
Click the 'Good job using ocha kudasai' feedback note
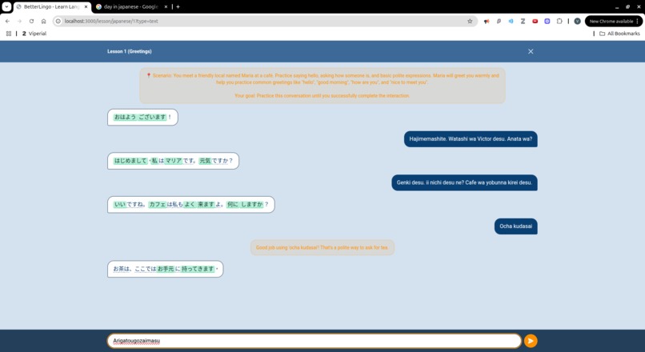click(x=322, y=247)
